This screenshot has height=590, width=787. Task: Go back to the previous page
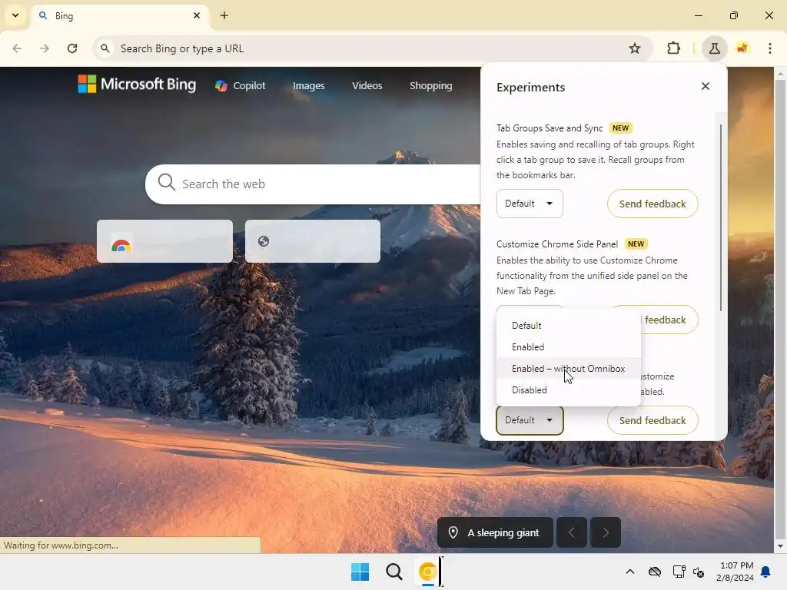coord(17,48)
